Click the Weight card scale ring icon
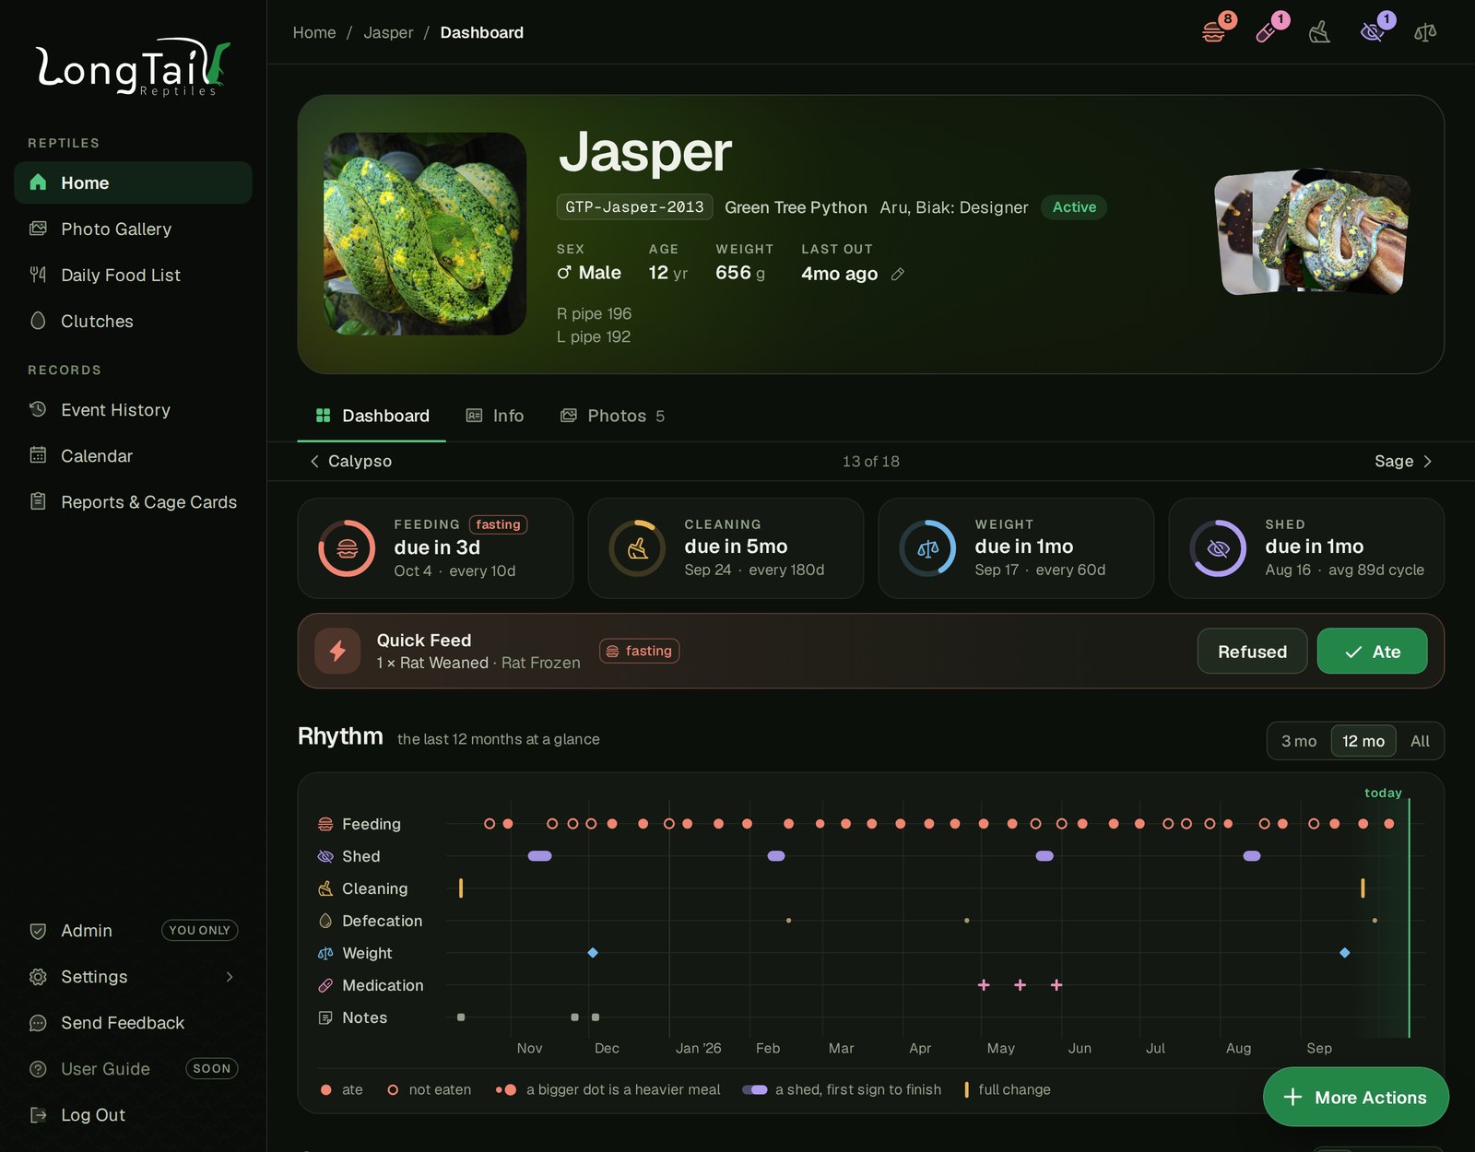The image size is (1475, 1152). (x=927, y=548)
